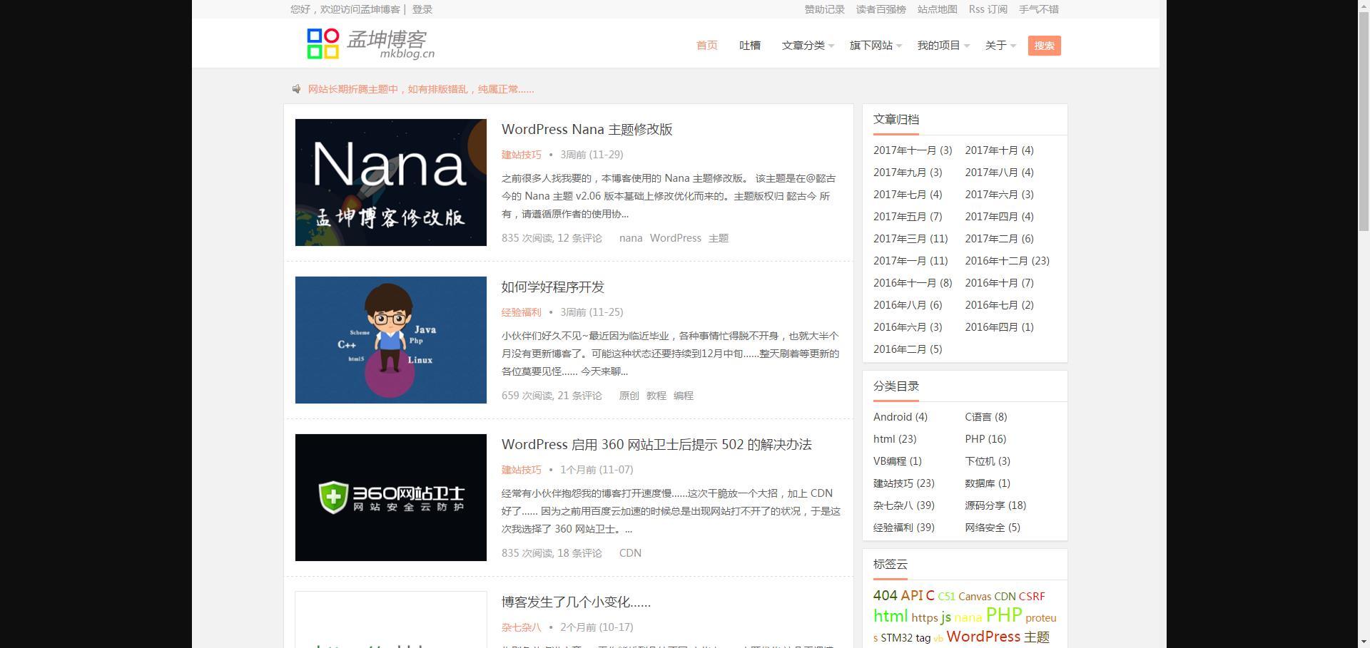Open the 数据库 (1) category
Image resolution: width=1370 pixels, height=648 pixels.
[x=988, y=483]
